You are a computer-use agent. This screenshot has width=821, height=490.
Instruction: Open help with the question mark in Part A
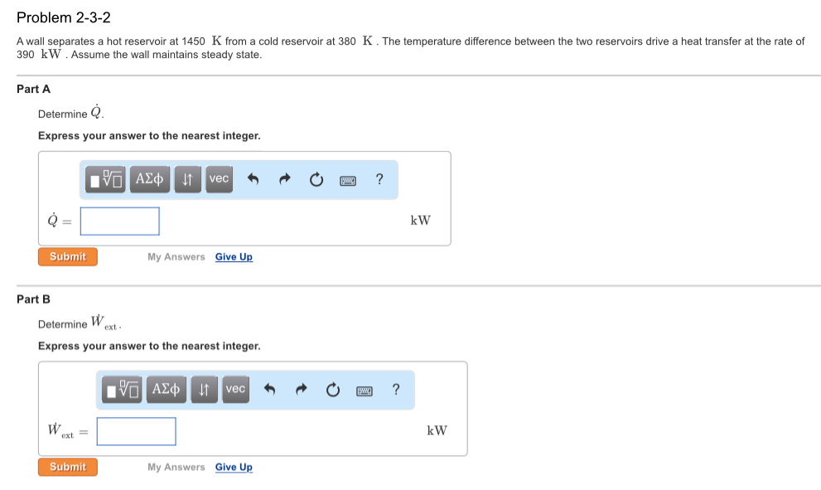[379, 179]
